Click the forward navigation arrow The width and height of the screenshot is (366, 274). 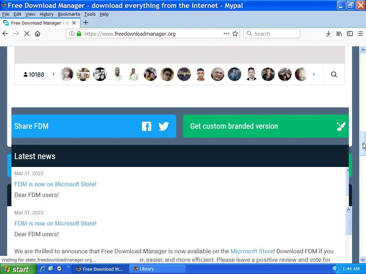(x=16, y=34)
